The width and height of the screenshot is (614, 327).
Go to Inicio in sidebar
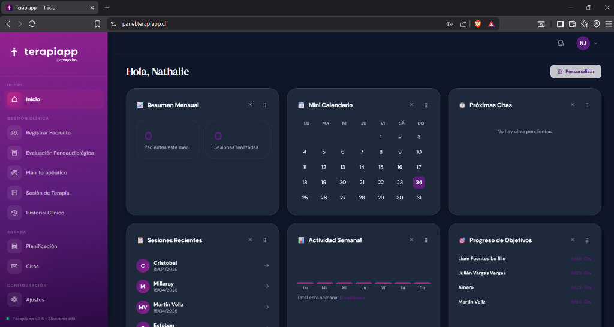click(55, 99)
